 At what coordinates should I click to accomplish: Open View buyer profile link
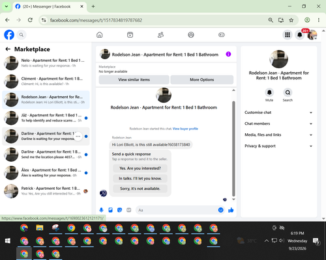(x=185, y=129)
